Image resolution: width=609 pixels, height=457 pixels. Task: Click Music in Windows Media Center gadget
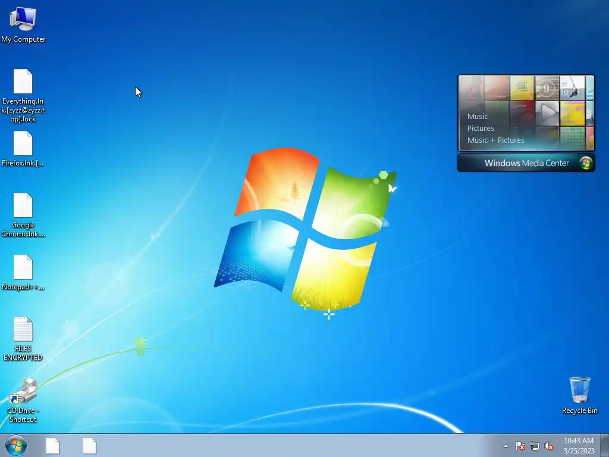pyautogui.click(x=478, y=116)
